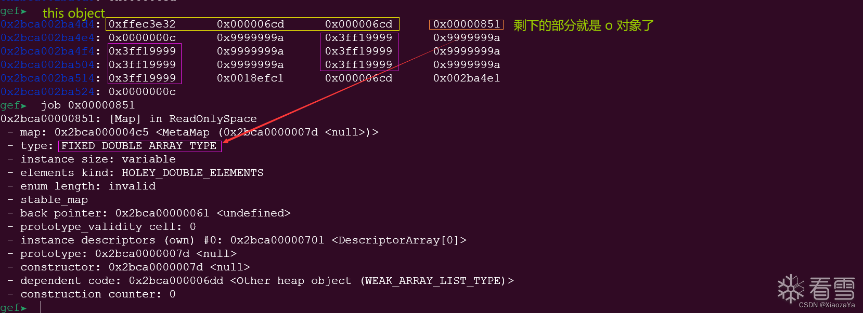Click the highlighted FIXED_DOUBLE_ARRAY_TYPE box

[139, 146]
